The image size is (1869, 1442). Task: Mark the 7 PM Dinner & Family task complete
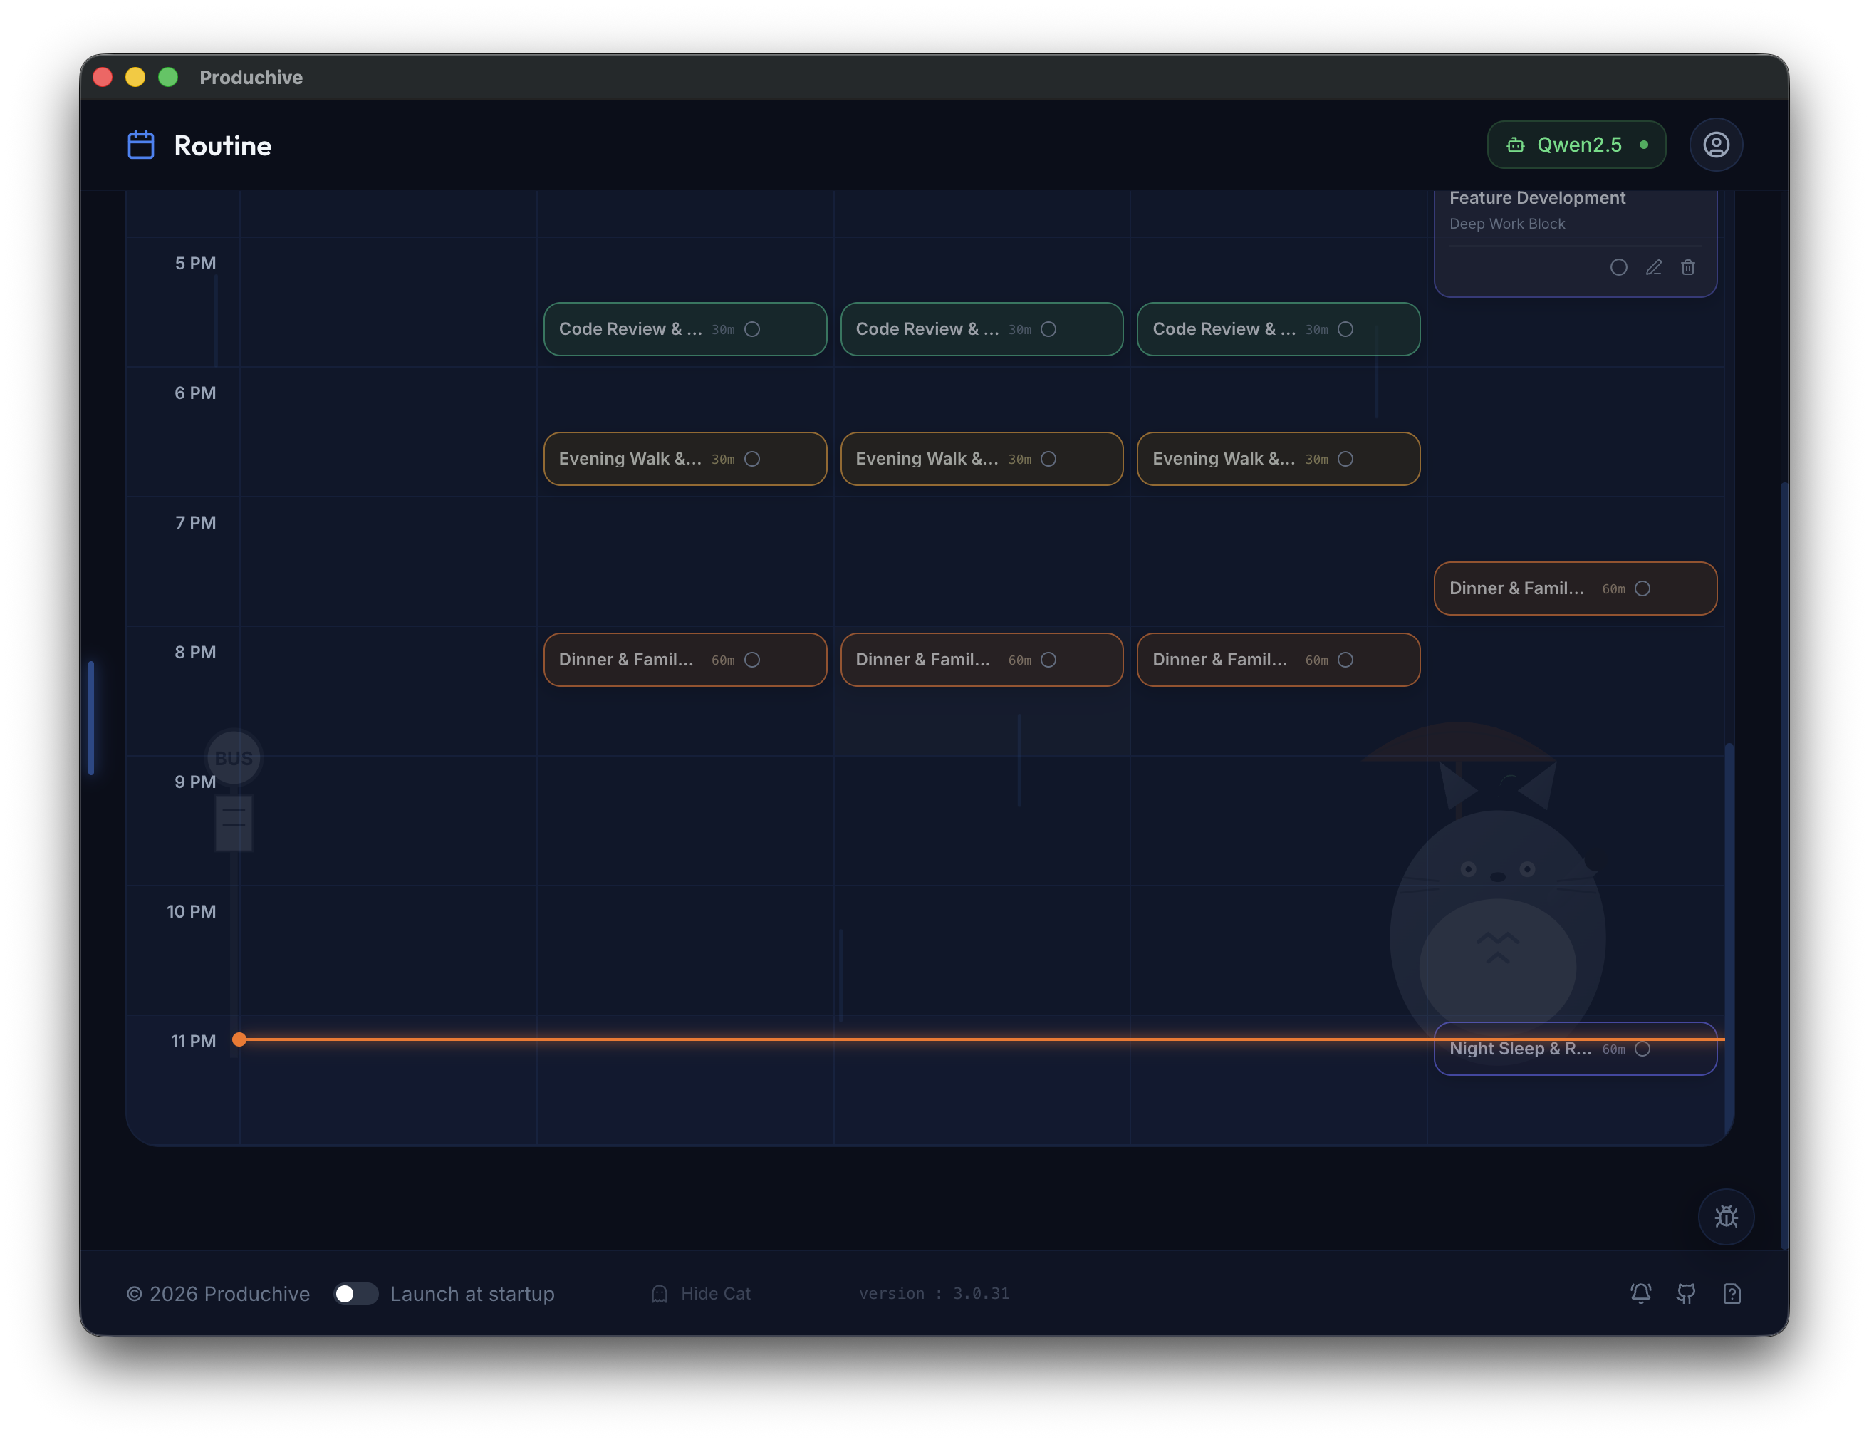click(x=1641, y=588)
